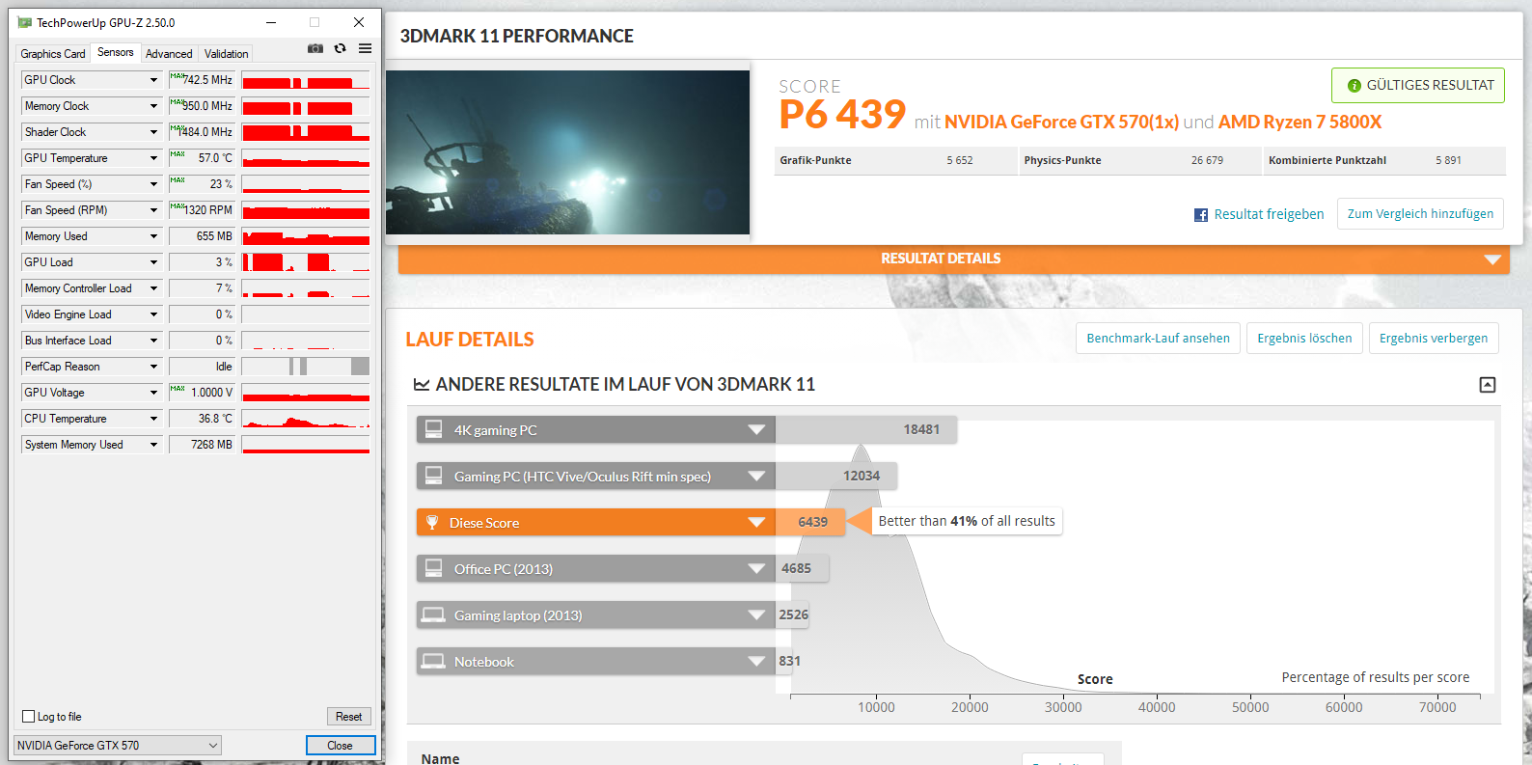Expand the 4K gaming PC result arrow
This screenshot has height=765, width=1532.
[756, 430]
